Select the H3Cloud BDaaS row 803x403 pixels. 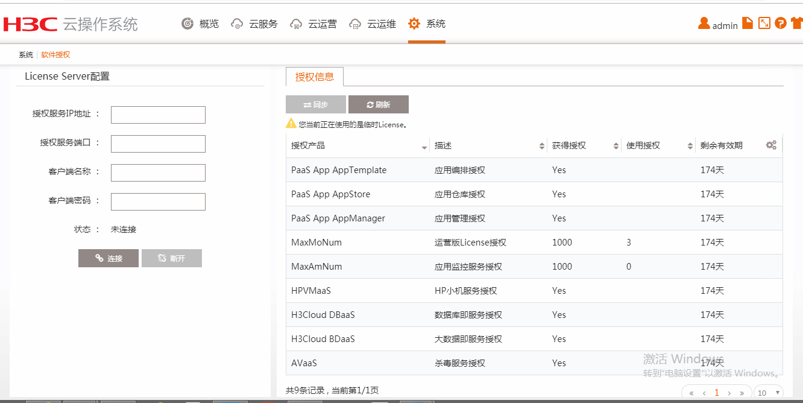coord(534,339)
